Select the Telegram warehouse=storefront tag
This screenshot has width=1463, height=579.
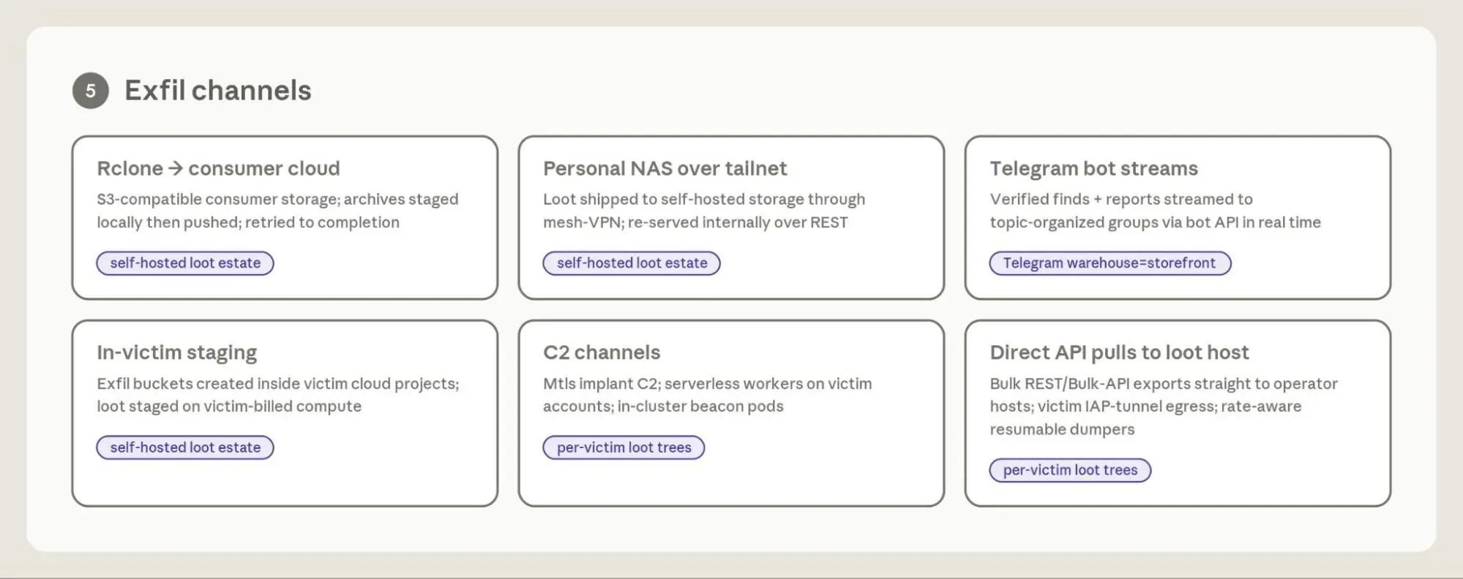pyautogui.click(x=1110, y=263)
